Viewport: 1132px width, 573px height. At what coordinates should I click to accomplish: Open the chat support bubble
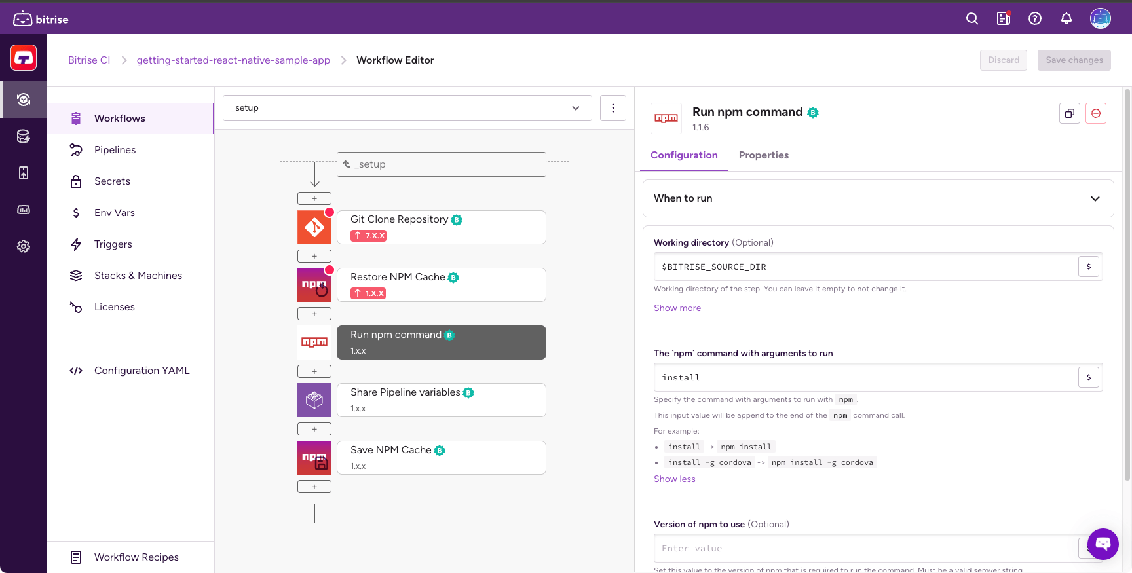click(1103, 544)
